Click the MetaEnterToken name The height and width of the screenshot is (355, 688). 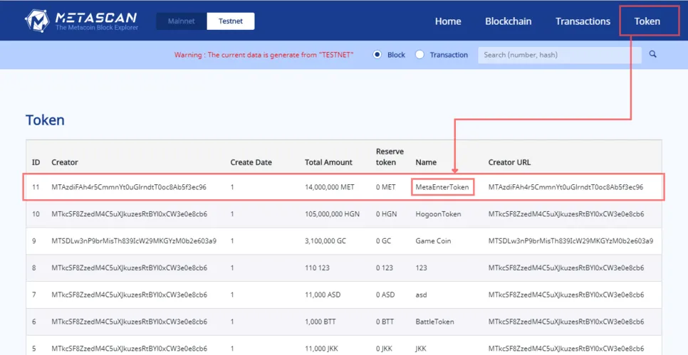click(x=442, y=187)
